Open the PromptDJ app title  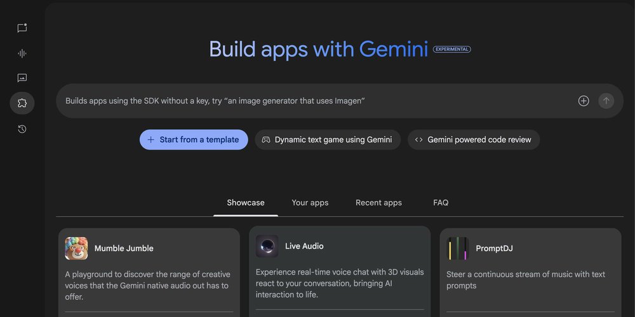[x=494, y=249]
